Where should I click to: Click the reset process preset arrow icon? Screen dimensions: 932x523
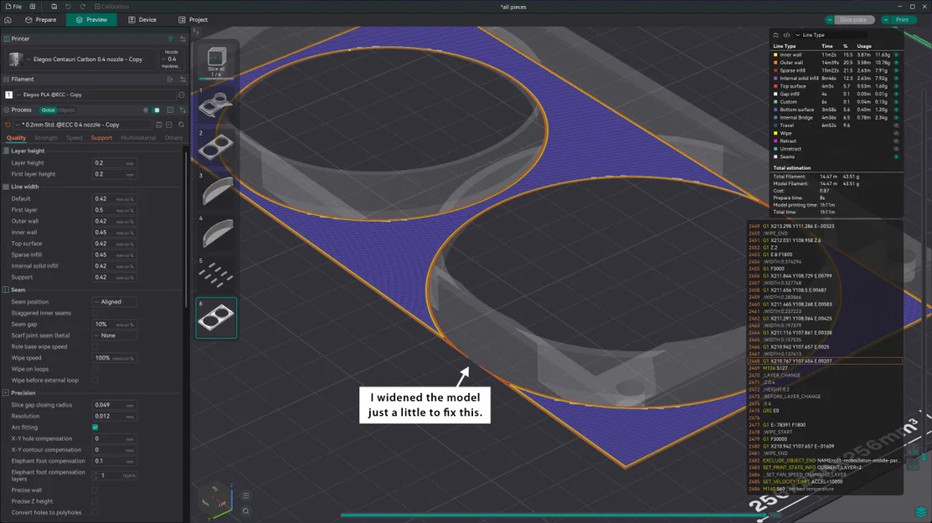8,125
